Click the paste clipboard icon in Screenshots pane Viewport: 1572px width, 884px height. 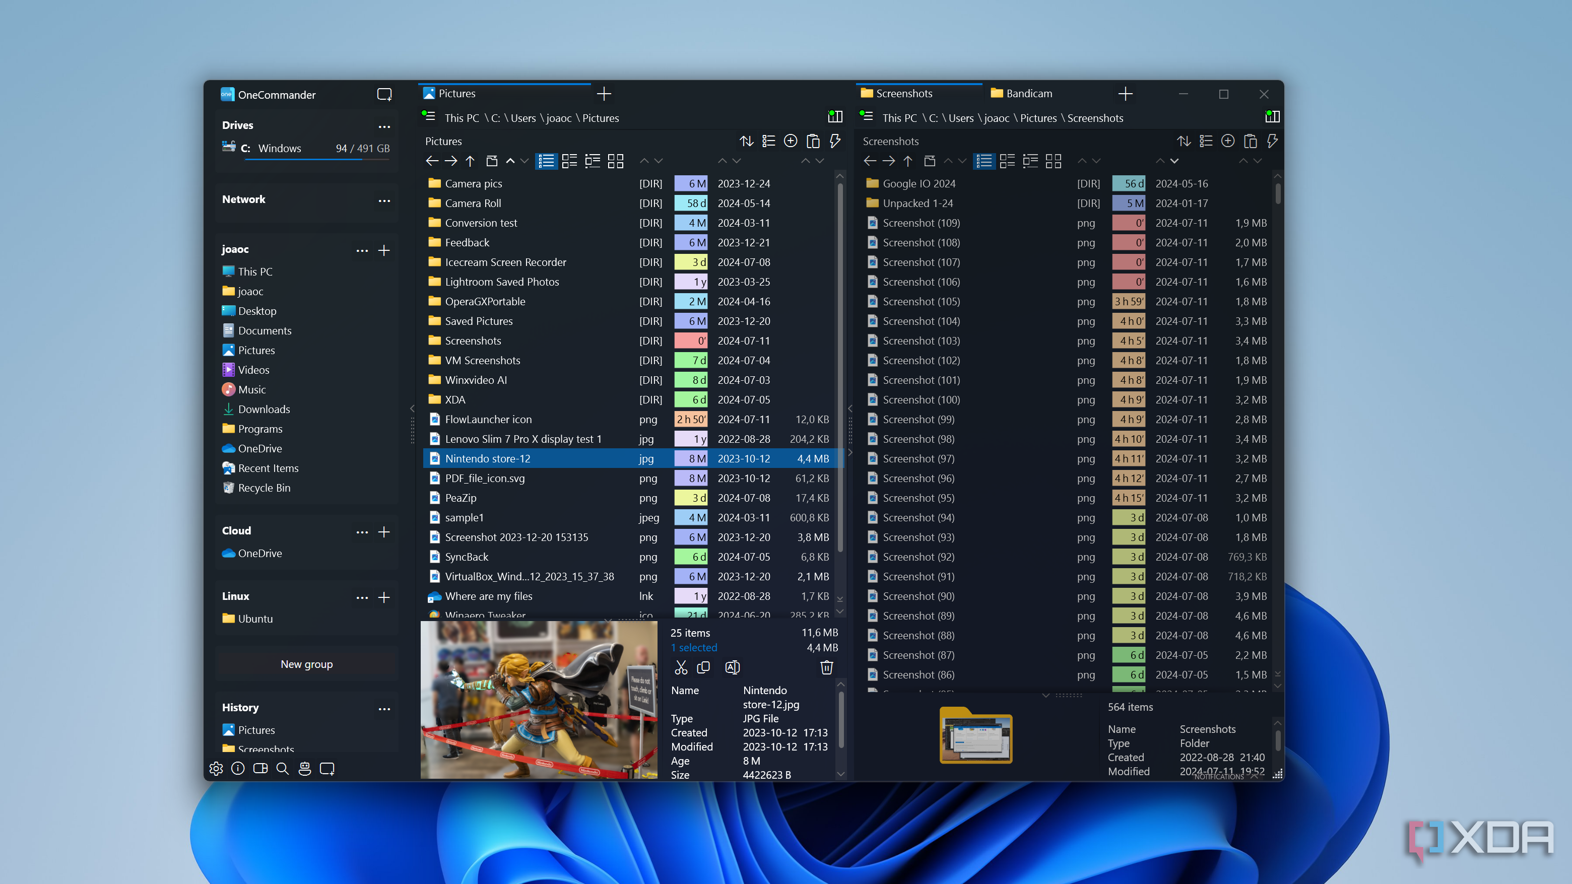pos(1251,141)
